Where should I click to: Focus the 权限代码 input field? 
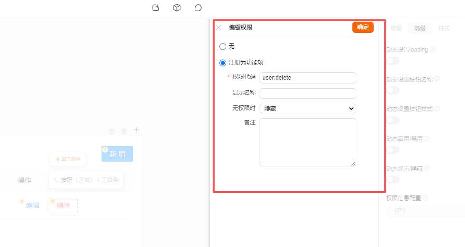pos(308,78)
